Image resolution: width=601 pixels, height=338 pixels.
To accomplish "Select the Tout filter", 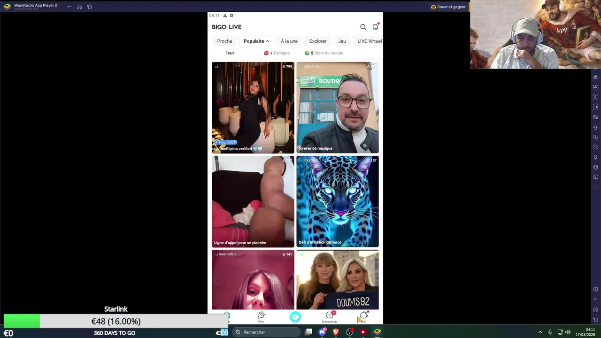I will pyautogui.click(x=230, y=53).
